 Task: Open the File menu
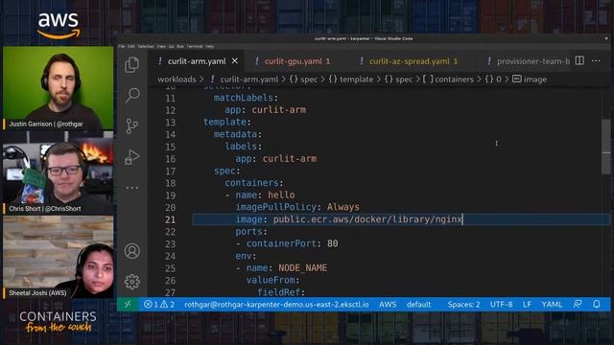122,46
